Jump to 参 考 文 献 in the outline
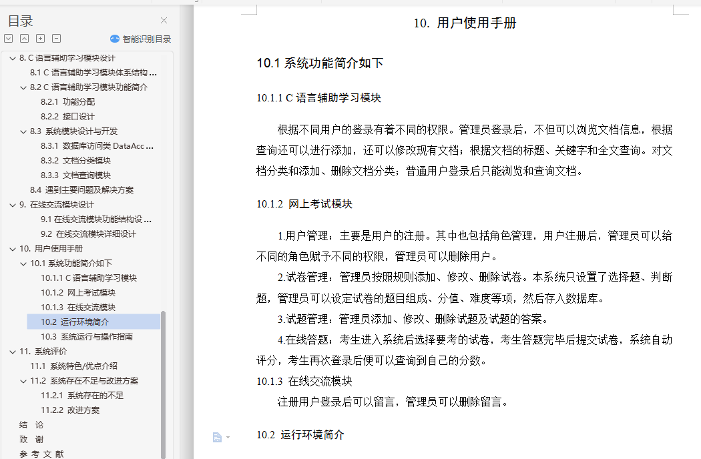The image size is (701, 459). tap(41, 454)
